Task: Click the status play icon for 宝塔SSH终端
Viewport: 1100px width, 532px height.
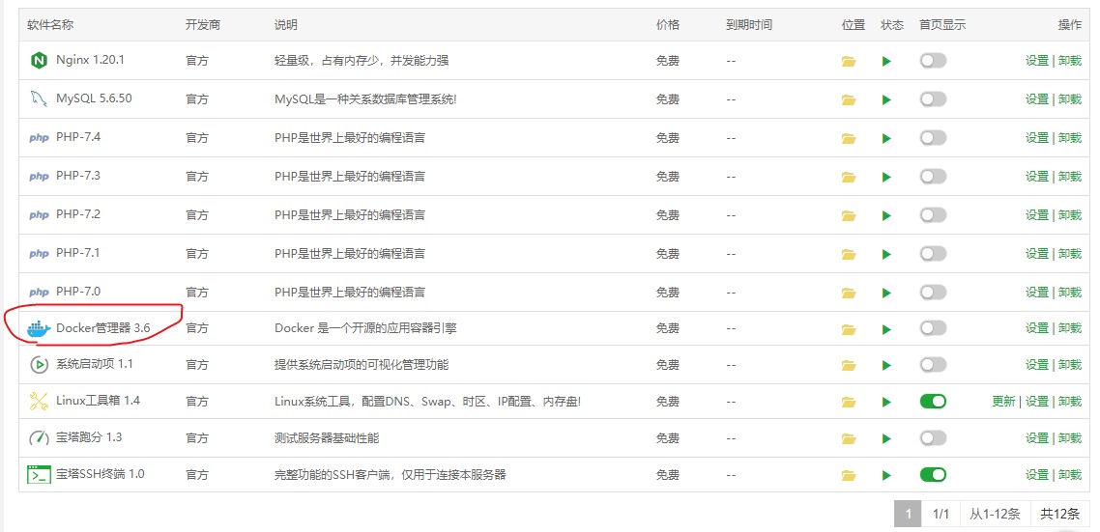Action: click(x=886, y=475)
